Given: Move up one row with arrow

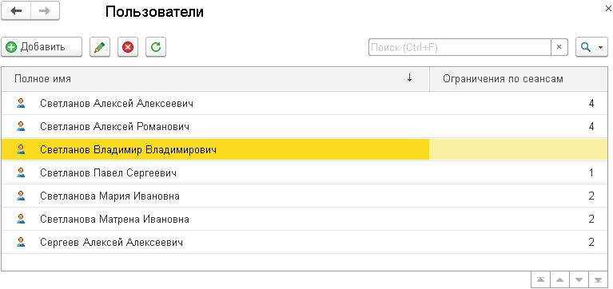Looking at the screenshot, I should click(x=559, y=279).
